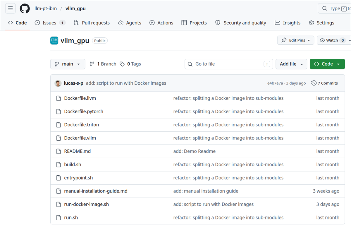Viewport: 351px width, 227px height.
Task: Open the Dockerfile.pytorch file
Action: [x=84, y=111]
